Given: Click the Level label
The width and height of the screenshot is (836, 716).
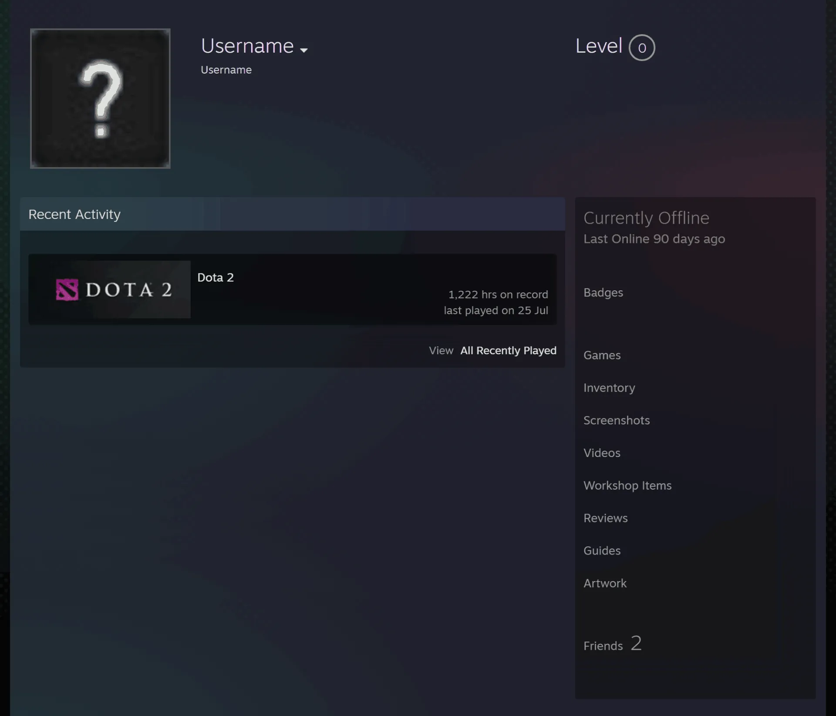Looking at the screenshot, I should [x=599, y=46].
